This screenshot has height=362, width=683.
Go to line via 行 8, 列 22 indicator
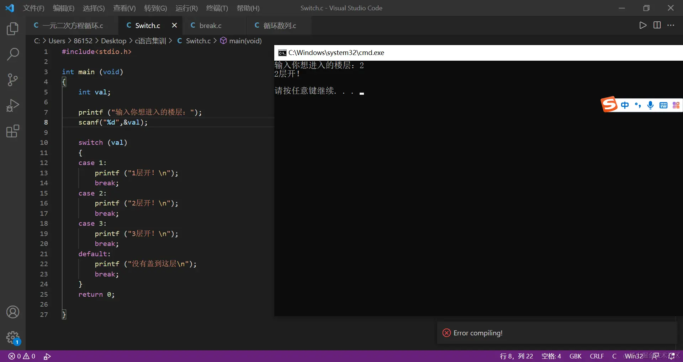pos(516,356)
